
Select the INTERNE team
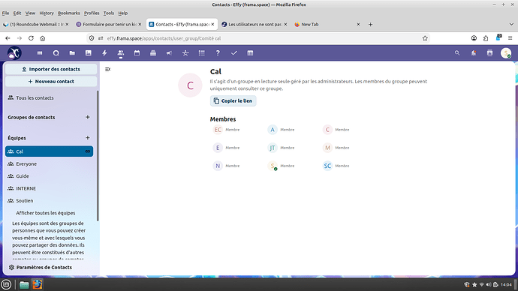tap(50, 188)
